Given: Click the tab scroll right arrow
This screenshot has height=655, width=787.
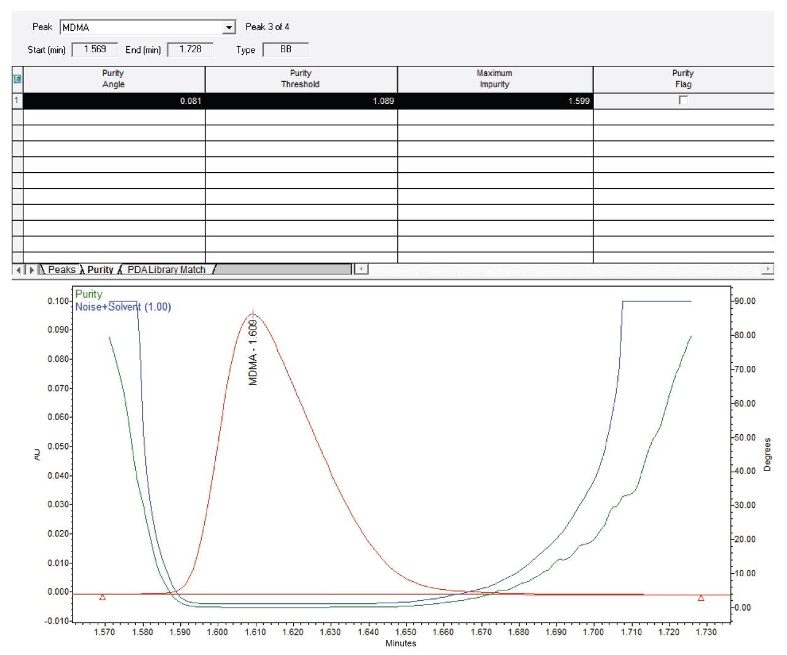Looking at the screenshot, I should click(x=31, y=269).
